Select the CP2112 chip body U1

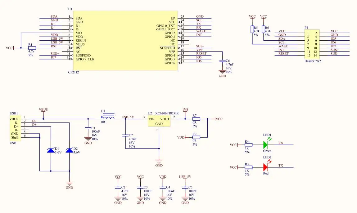(x=125, y=40)
